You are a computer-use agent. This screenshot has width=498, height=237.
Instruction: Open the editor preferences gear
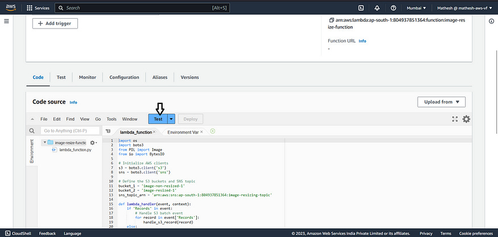click(x=466, y=119)
